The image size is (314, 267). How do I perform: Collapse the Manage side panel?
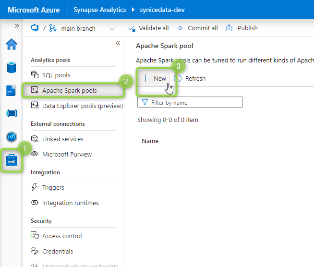click(x=118, y=43)
